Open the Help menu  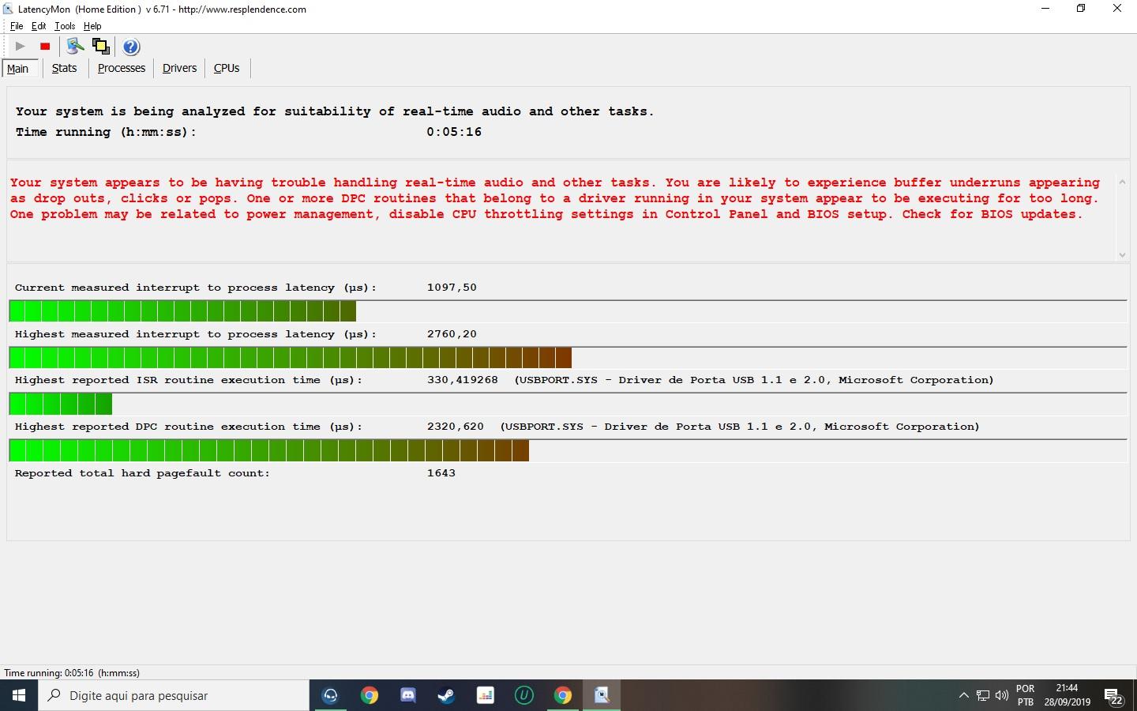click(92, 26)
